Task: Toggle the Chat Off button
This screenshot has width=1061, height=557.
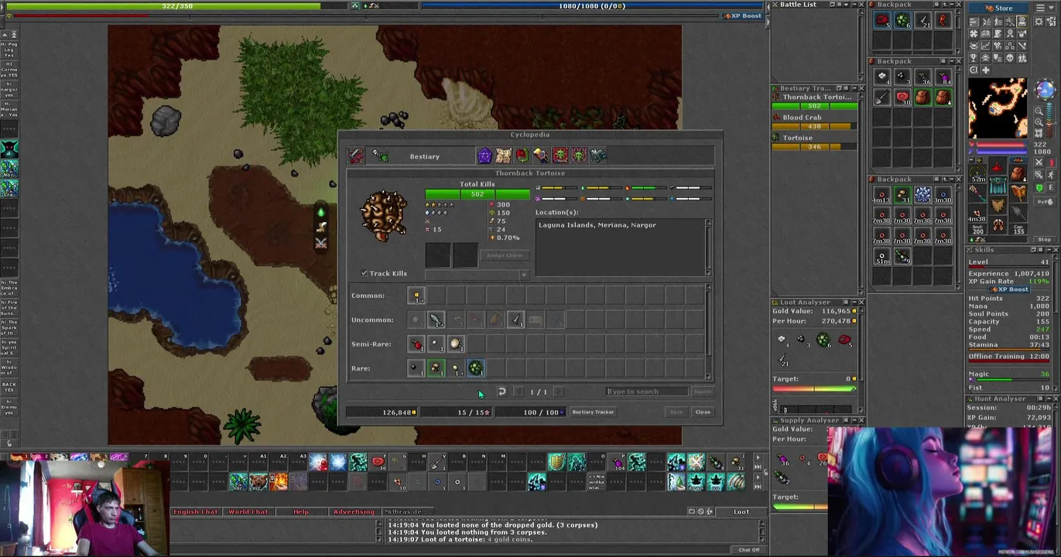Action: point(749,550)
